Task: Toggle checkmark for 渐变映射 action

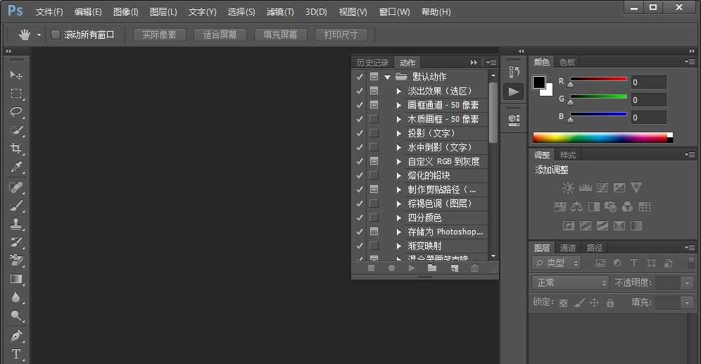Action: tap(360, 246)
